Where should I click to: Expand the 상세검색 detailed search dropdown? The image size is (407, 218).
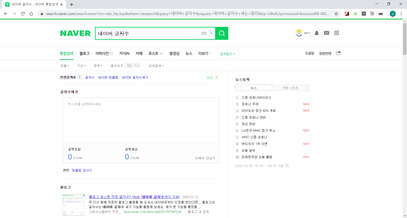[x=156, y=66]
